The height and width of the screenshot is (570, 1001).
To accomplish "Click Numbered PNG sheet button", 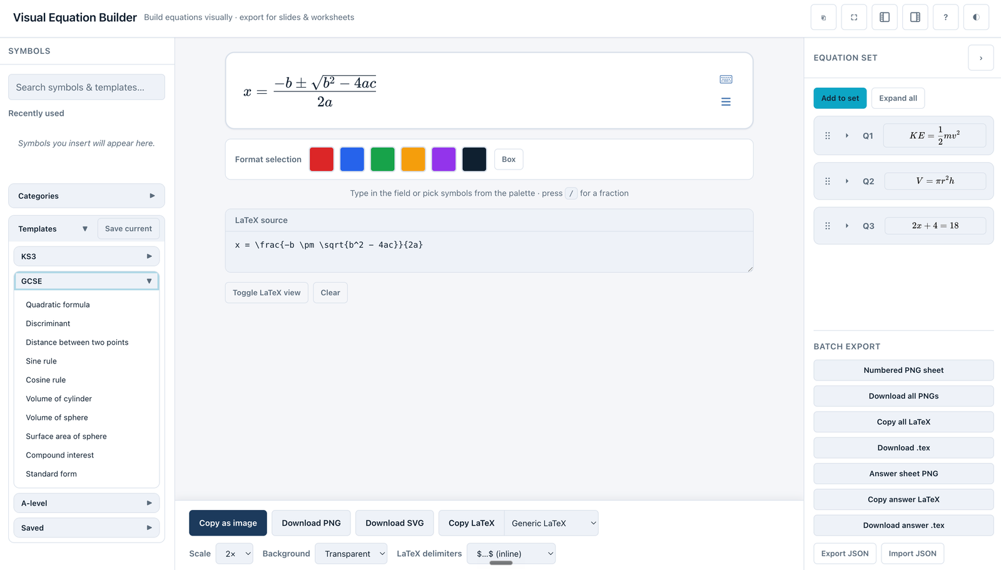I will (x=903, y=370).
